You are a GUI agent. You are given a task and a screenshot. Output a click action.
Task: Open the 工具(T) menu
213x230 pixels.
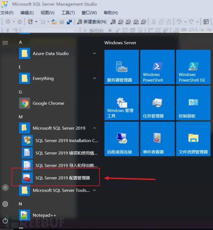point(68,13)
